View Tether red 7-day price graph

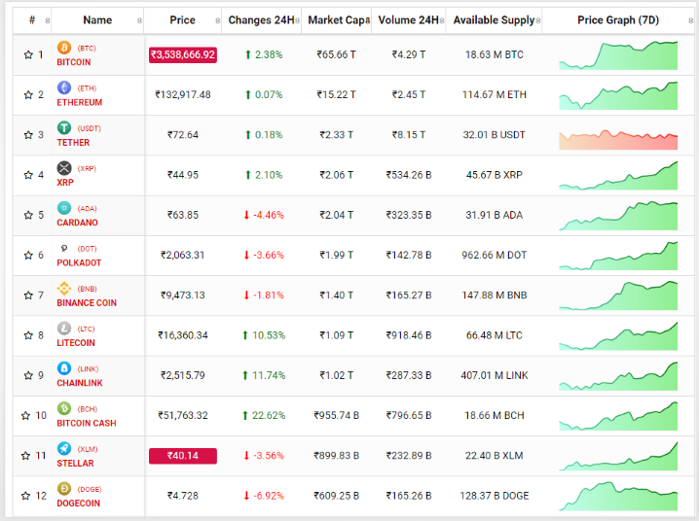(x=618, y=140)
